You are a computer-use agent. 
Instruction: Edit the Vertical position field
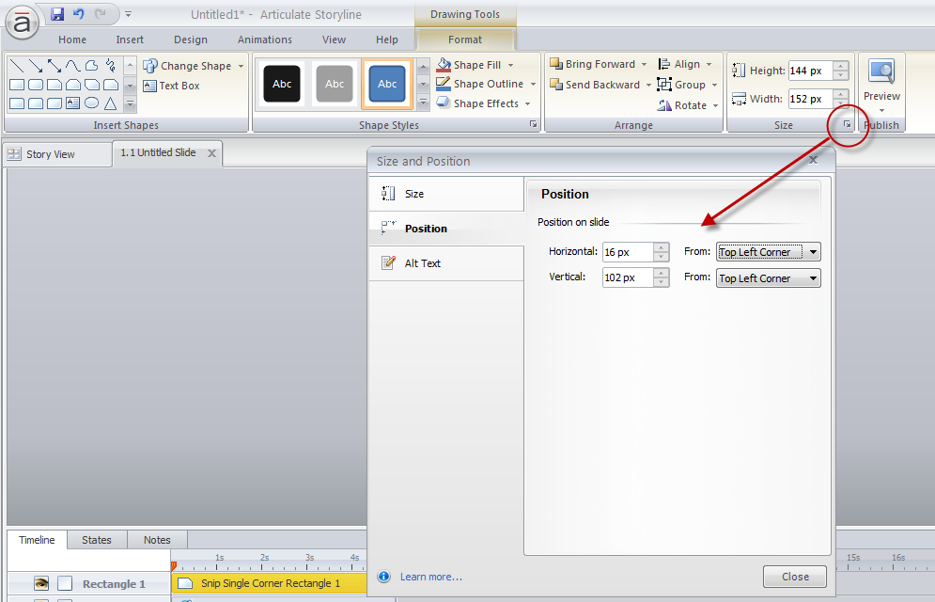(x=628, y=277)
